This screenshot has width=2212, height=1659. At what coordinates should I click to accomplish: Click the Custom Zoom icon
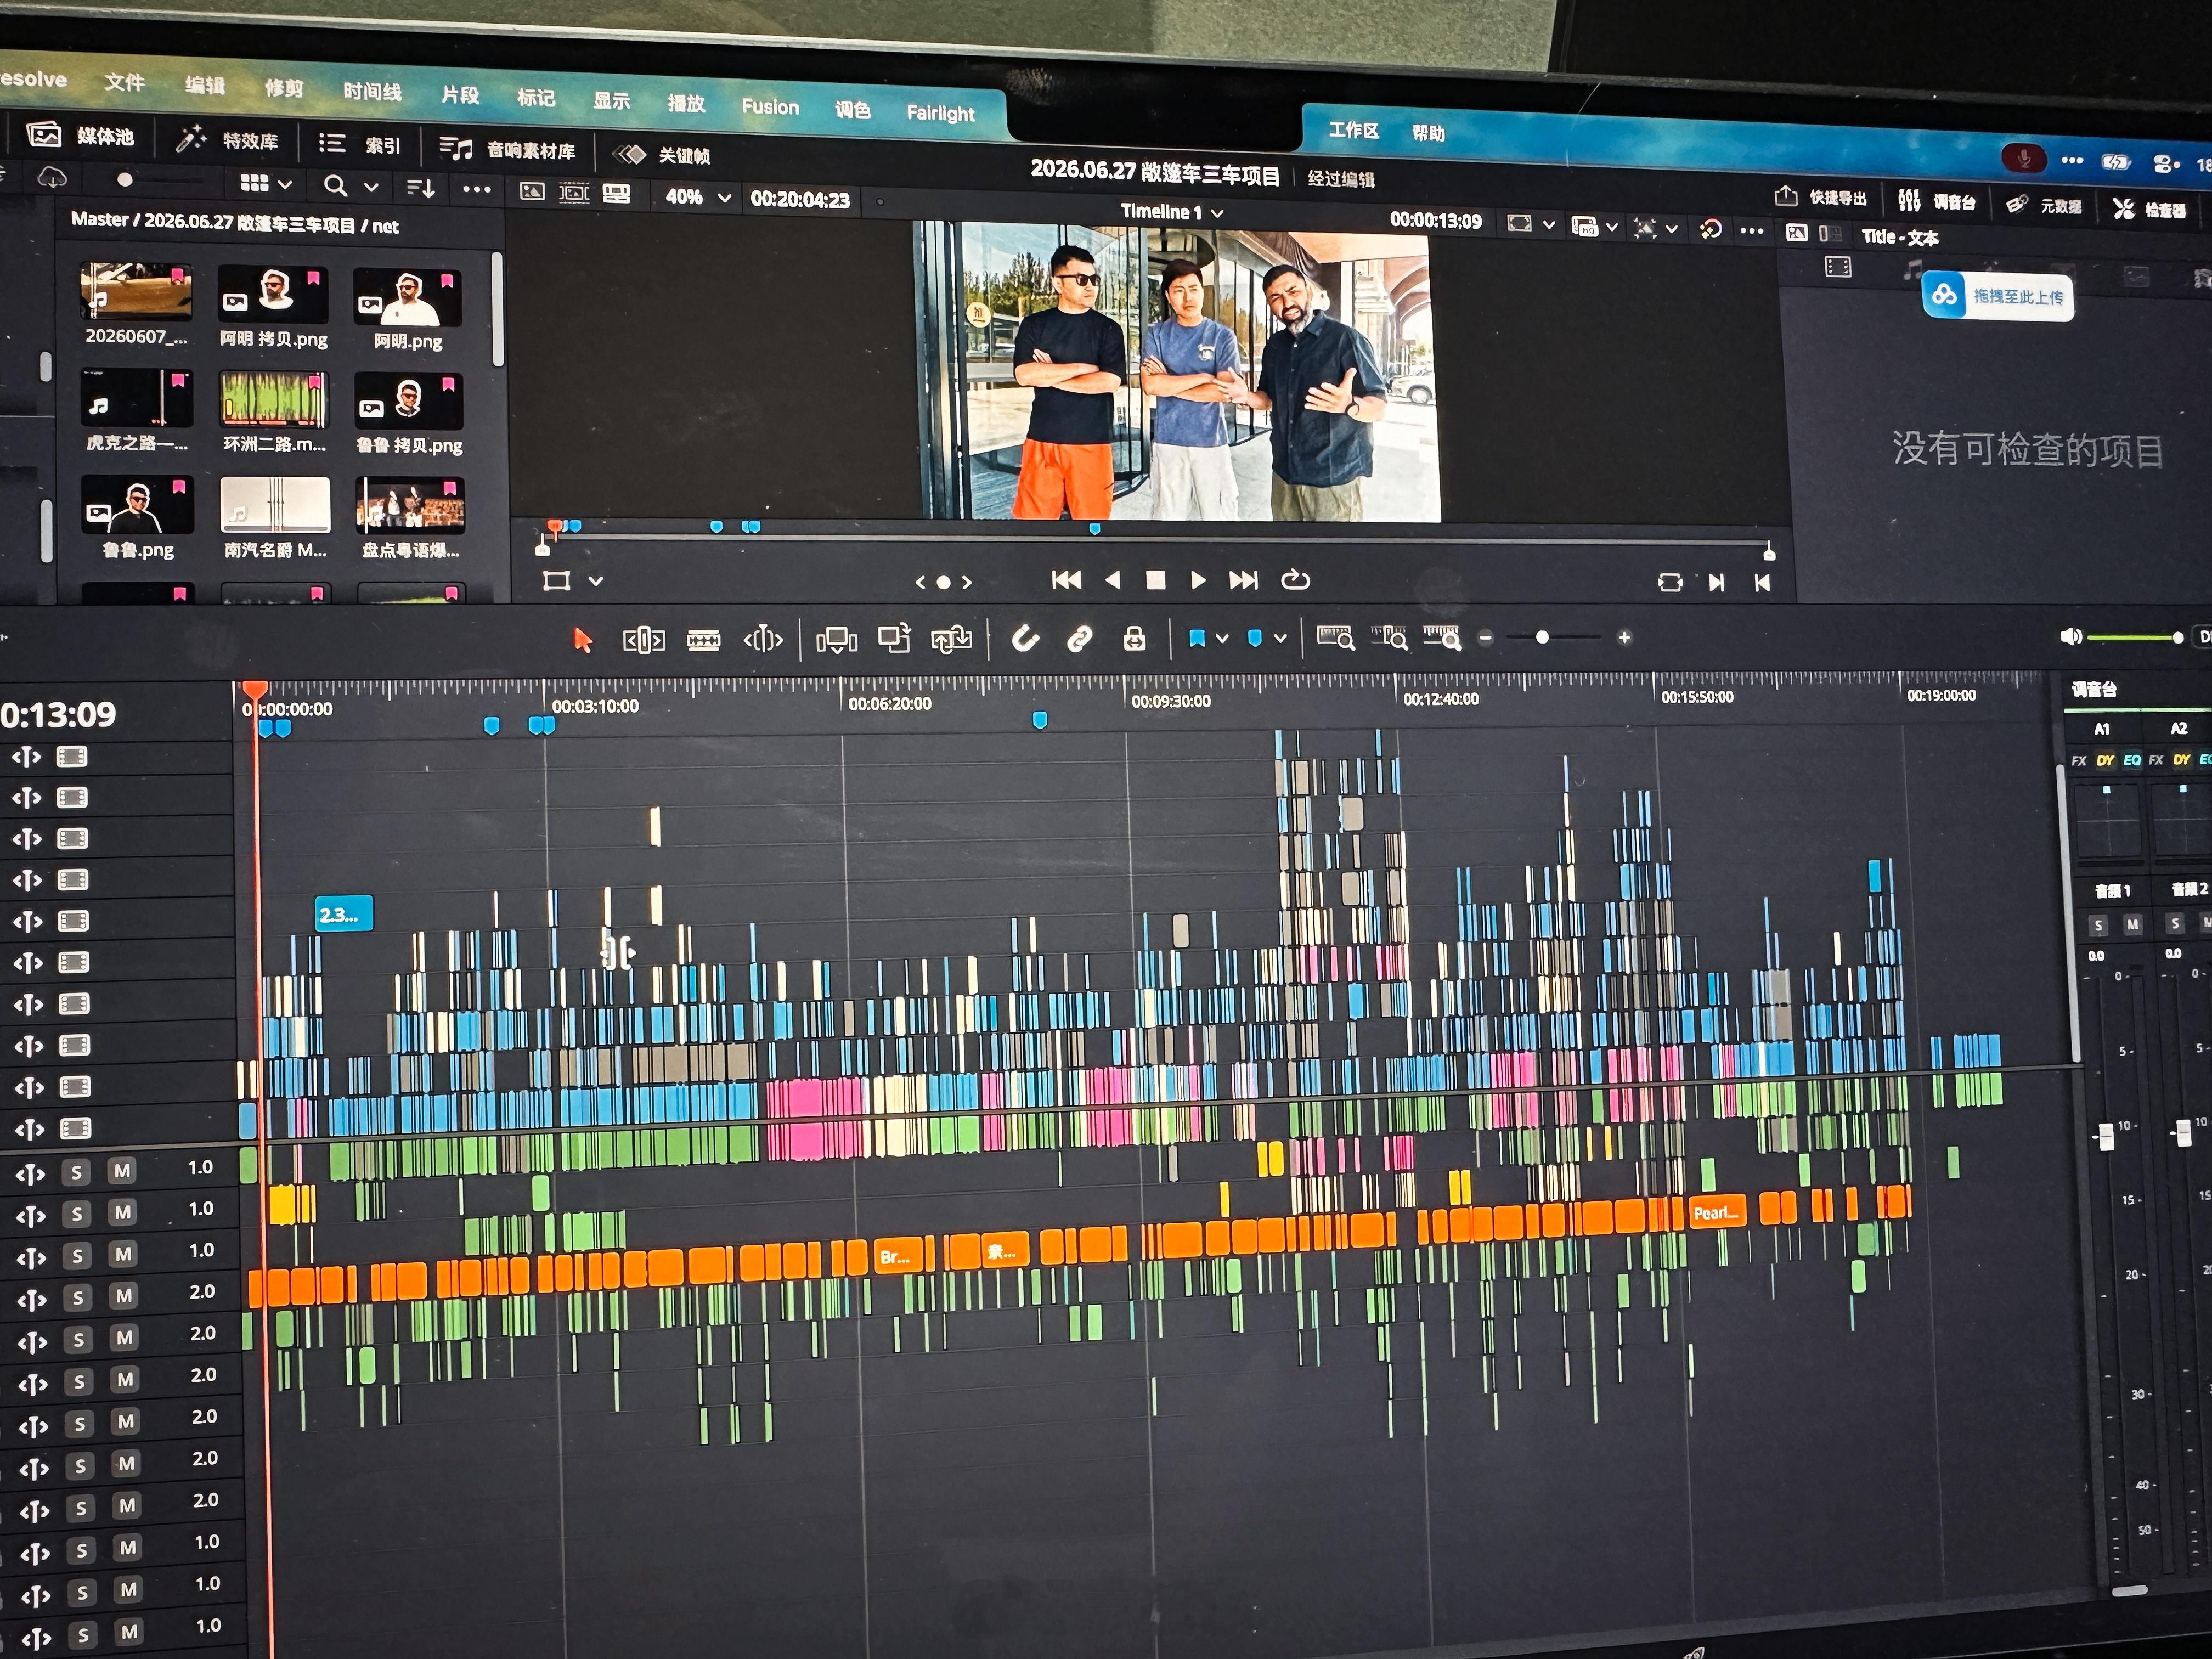coord(1442,637)
